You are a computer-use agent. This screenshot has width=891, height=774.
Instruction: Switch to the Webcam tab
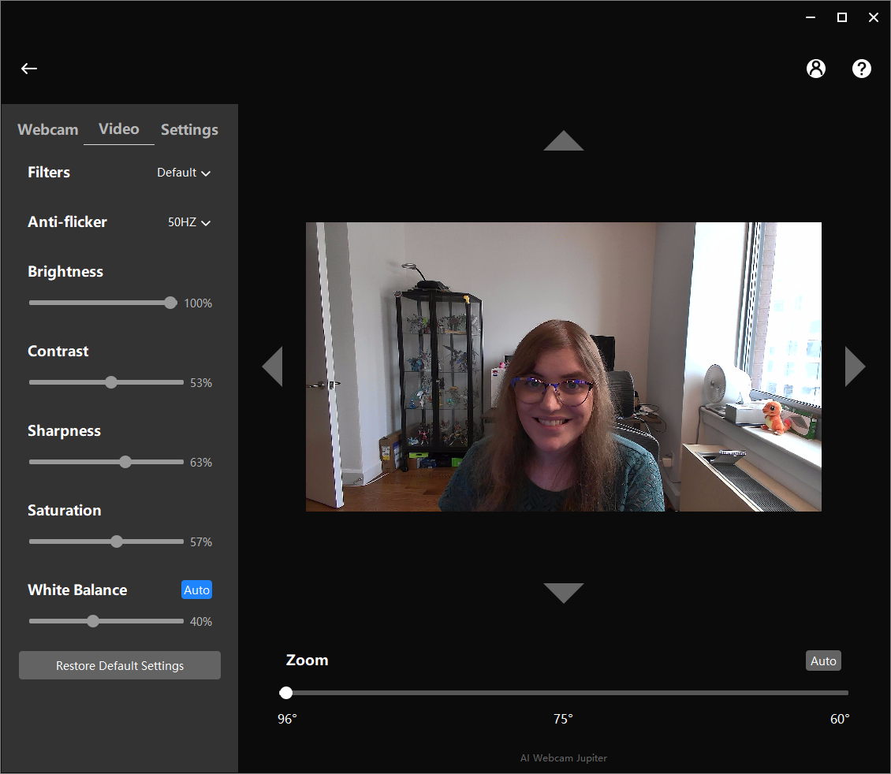(48, 129)
